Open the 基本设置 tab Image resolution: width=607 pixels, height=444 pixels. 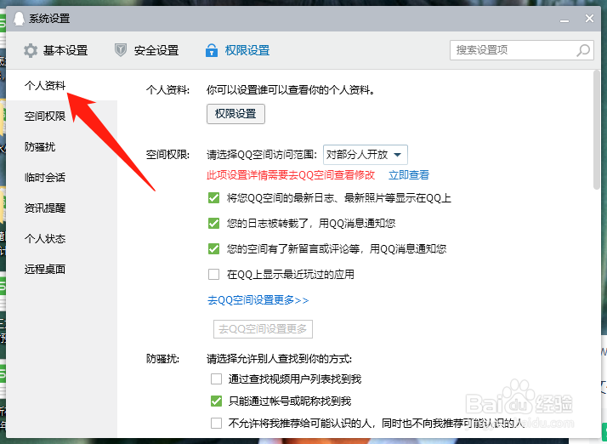56,50
